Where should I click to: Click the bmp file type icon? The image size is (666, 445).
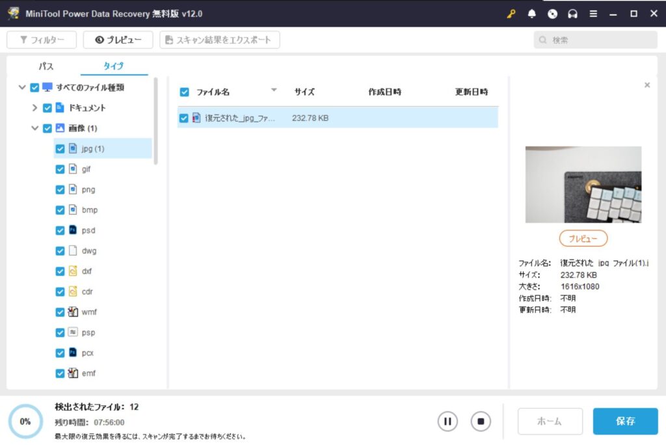point(73,209)
